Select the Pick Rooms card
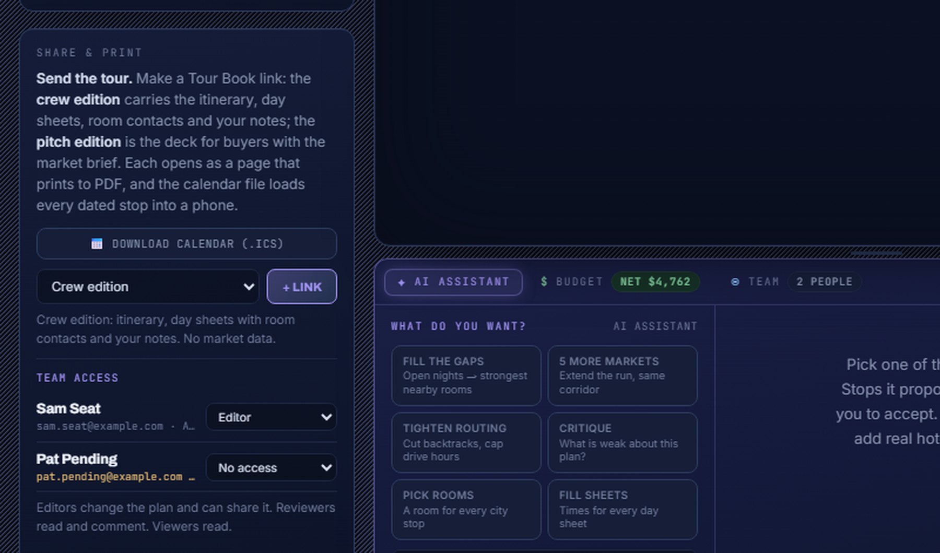Image resolution: width=940 pixels, height=553 pixels. pyautogui.click(x=466, y=509)
